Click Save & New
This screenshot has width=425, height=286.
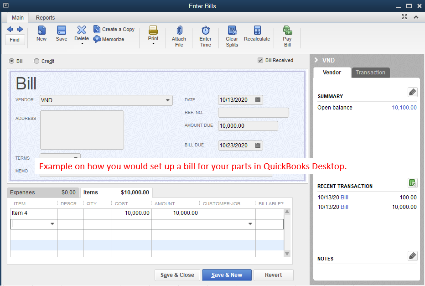pos(227,275)
